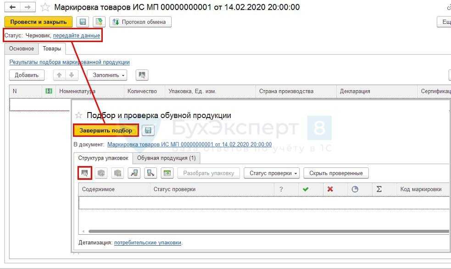Image resolution: width=451 pixels, height=269 pixels.
Task: Expand the Заполнить dropdown
Action: pyautogui.click(x=107, y=75)
